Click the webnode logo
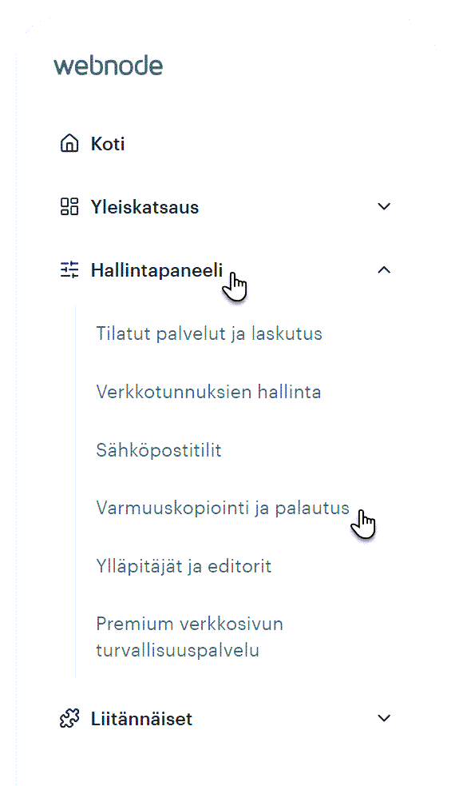This screenshot has width=455, height=786. [x=108, y=66]
